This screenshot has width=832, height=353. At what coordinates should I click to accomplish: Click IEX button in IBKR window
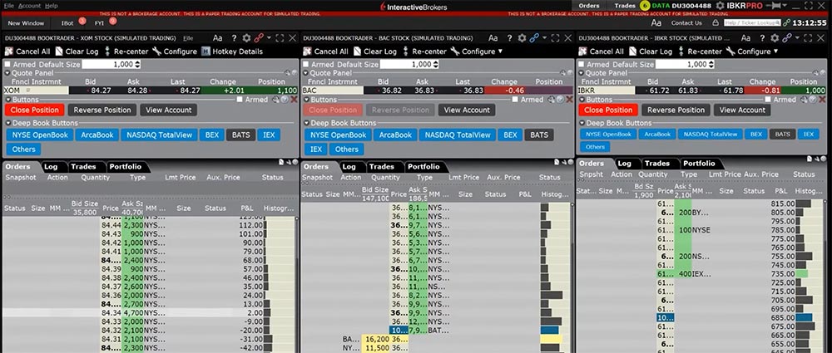808,134
